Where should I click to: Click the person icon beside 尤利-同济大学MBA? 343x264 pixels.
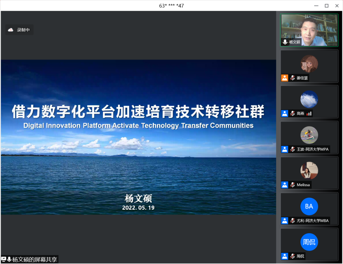(285, 221)
